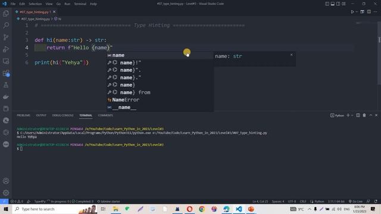Open the Remote Explorer view
This screenshot has height=214, width=381.
tap(6, 61)
